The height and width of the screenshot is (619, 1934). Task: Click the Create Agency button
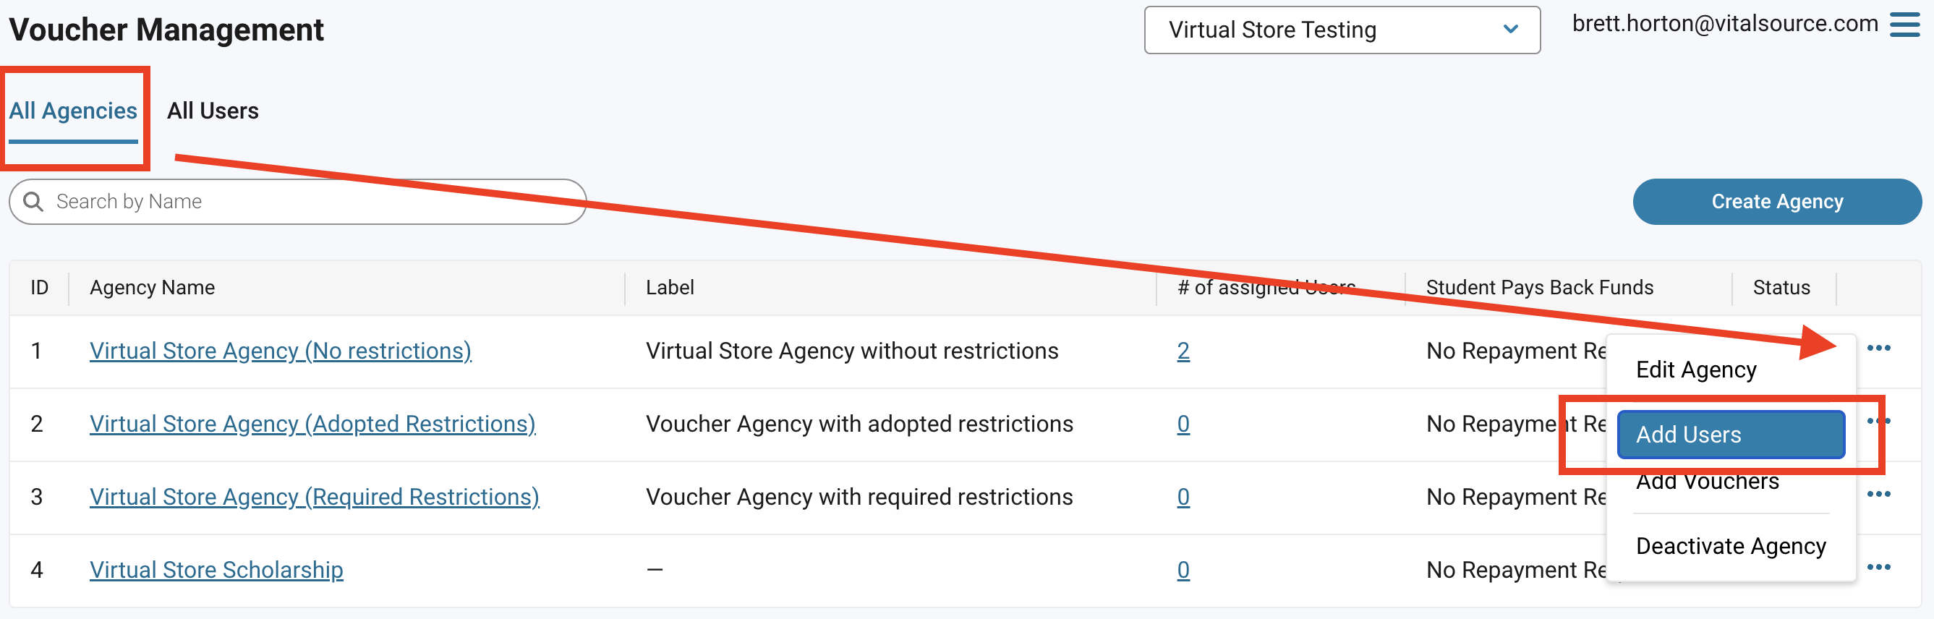(x=1777, y=201)
